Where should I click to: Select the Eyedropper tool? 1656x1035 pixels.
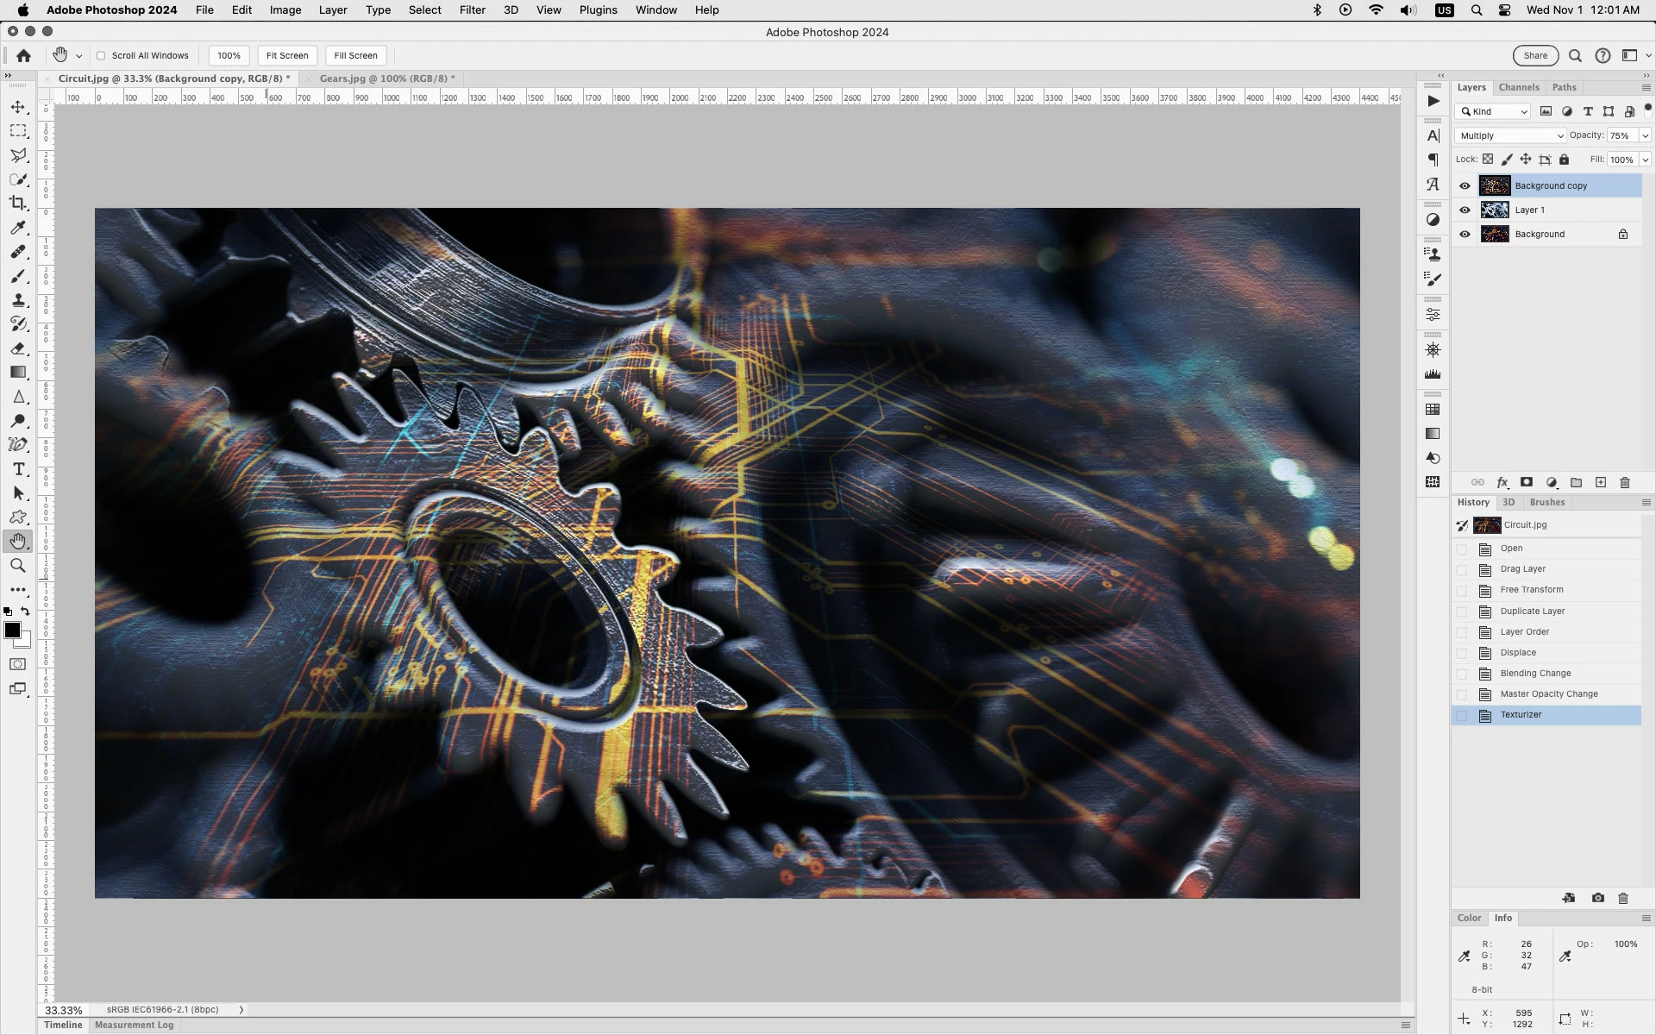tap(18, 228)
